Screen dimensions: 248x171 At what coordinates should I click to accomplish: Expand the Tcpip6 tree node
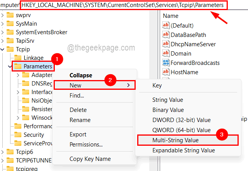click(2, 152)
